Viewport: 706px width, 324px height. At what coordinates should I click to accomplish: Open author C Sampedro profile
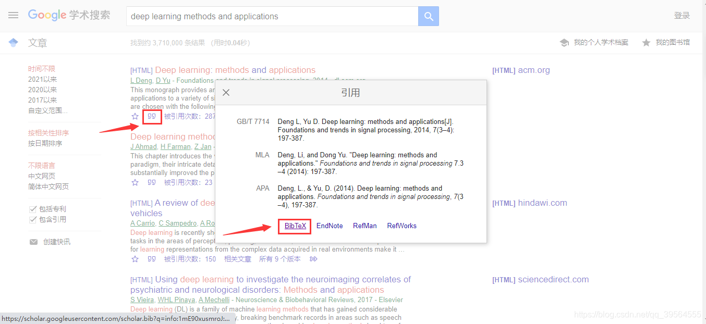point(177,223)
